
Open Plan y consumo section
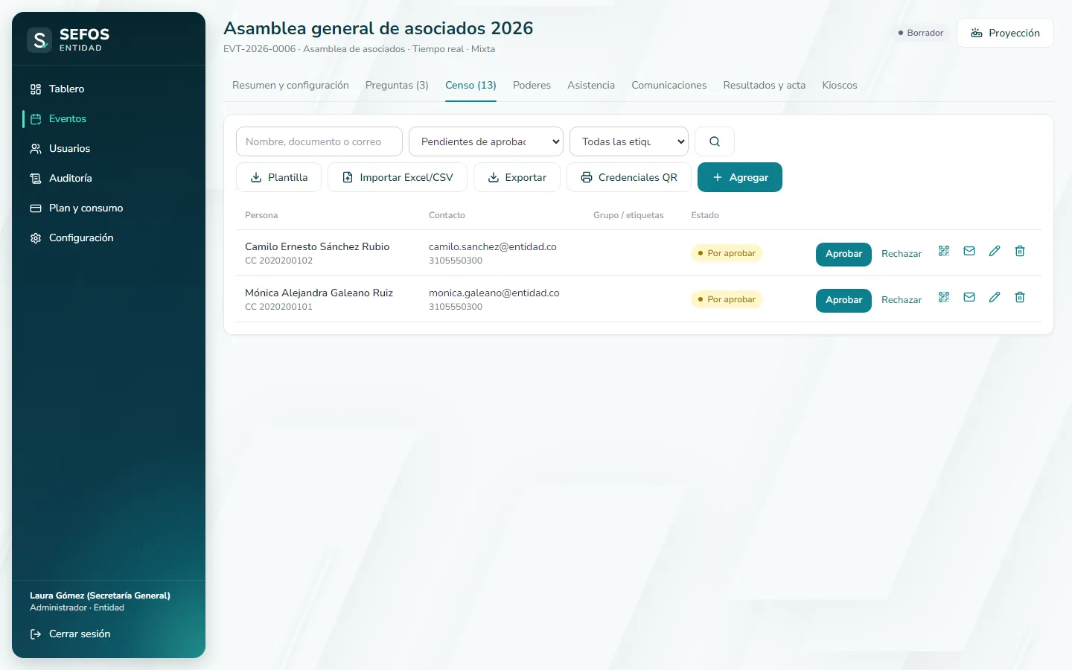click(109, 208)
